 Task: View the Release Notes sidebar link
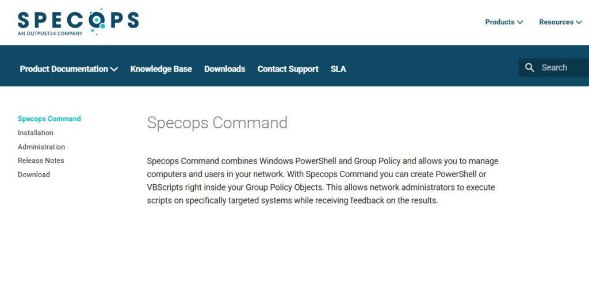[41, 161]
